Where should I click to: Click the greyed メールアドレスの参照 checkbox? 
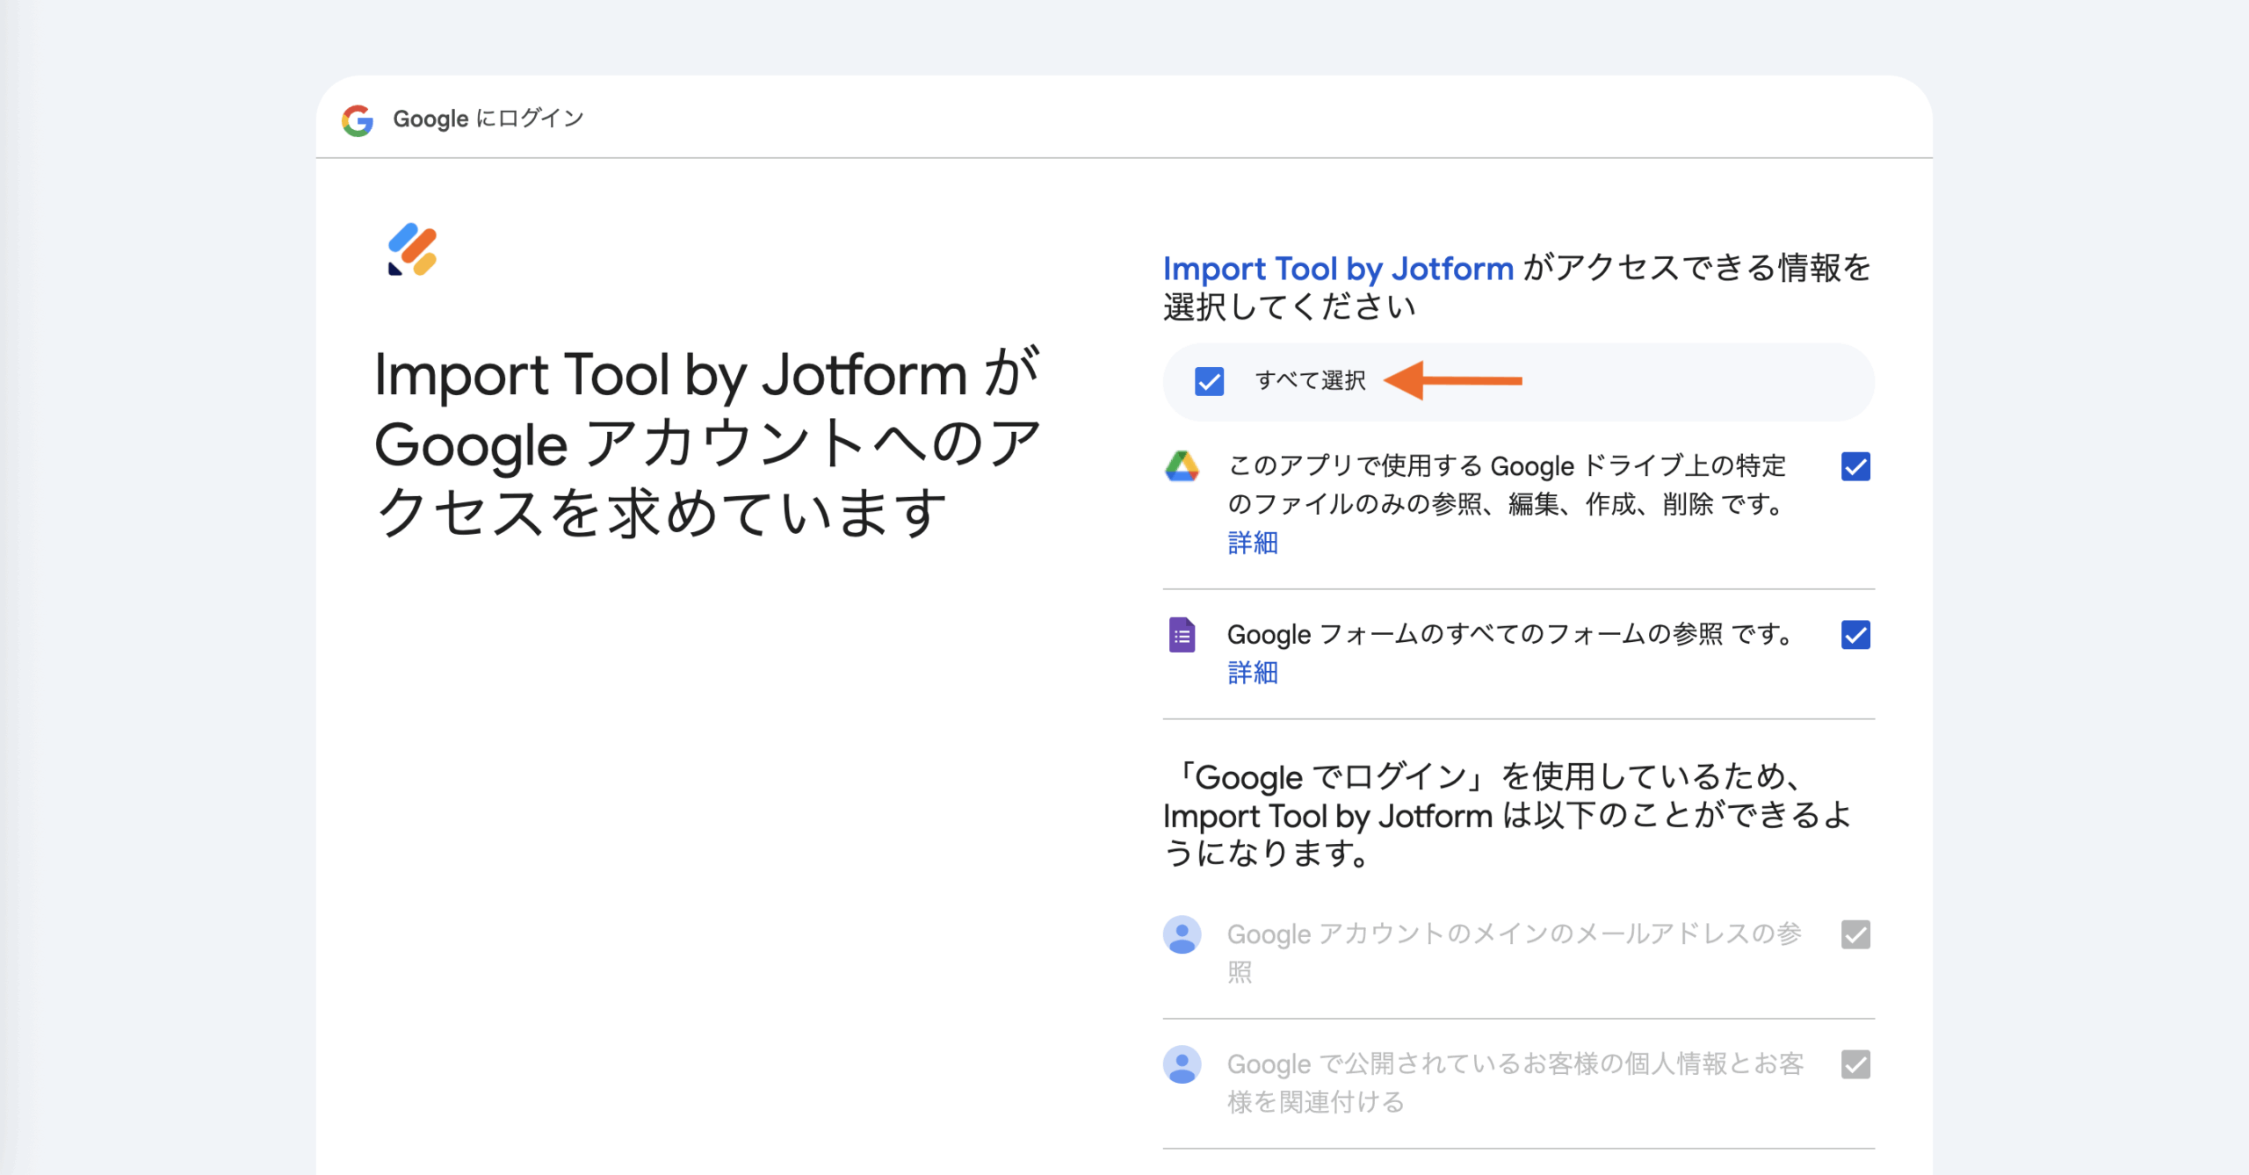click(1855, 934)
